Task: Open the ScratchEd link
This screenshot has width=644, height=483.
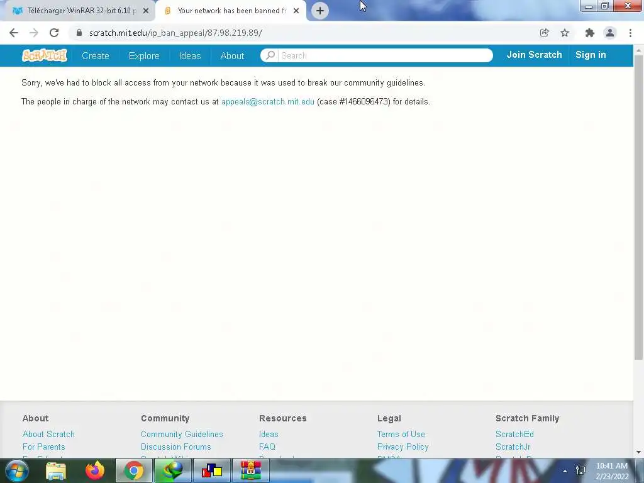Action: pos(514,434)
